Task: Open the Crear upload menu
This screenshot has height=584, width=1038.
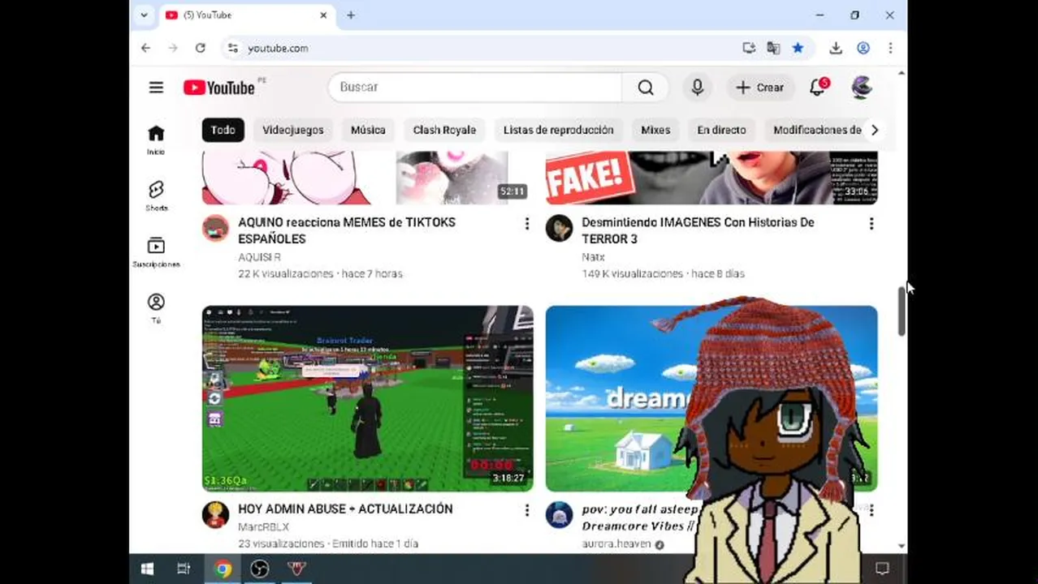Action: coord(760,88)
